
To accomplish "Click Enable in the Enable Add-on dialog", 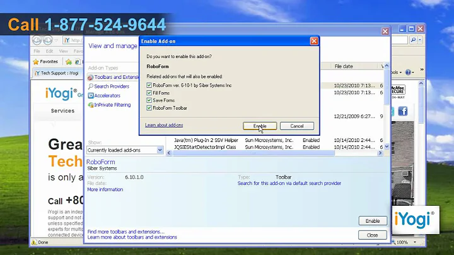I will pyautogui.click(x=260, y=126).
